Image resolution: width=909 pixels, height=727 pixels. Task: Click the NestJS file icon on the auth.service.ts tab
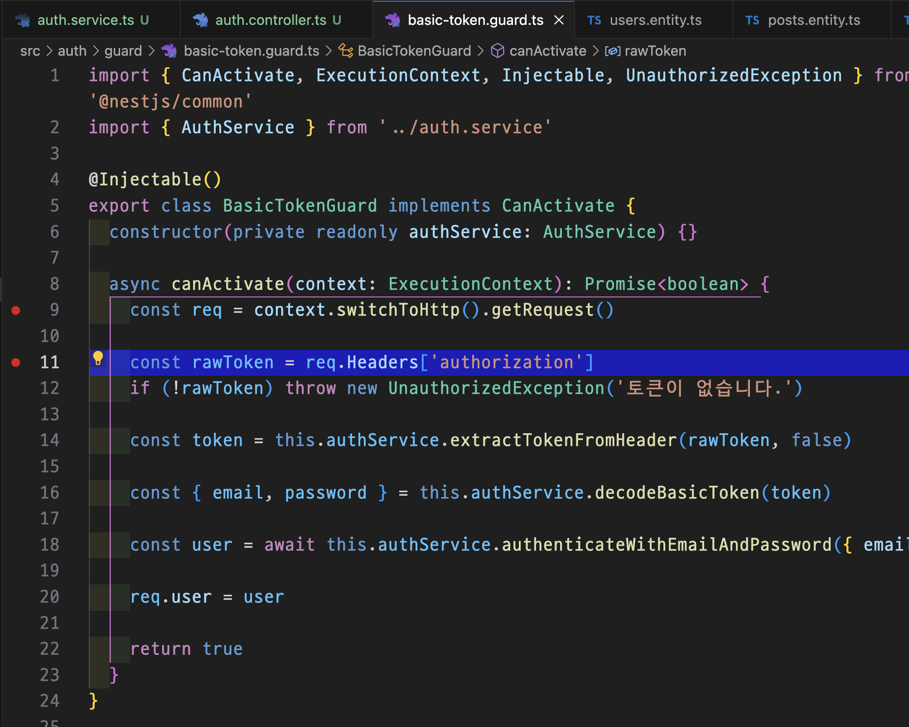(x=23, y=20)
